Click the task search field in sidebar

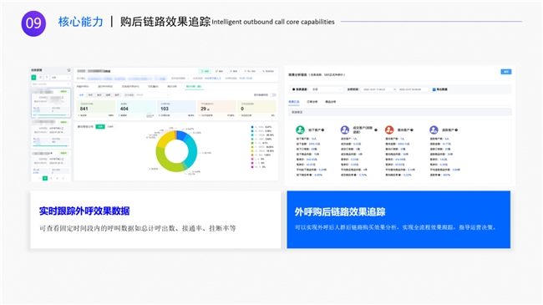tap(51, 84)
